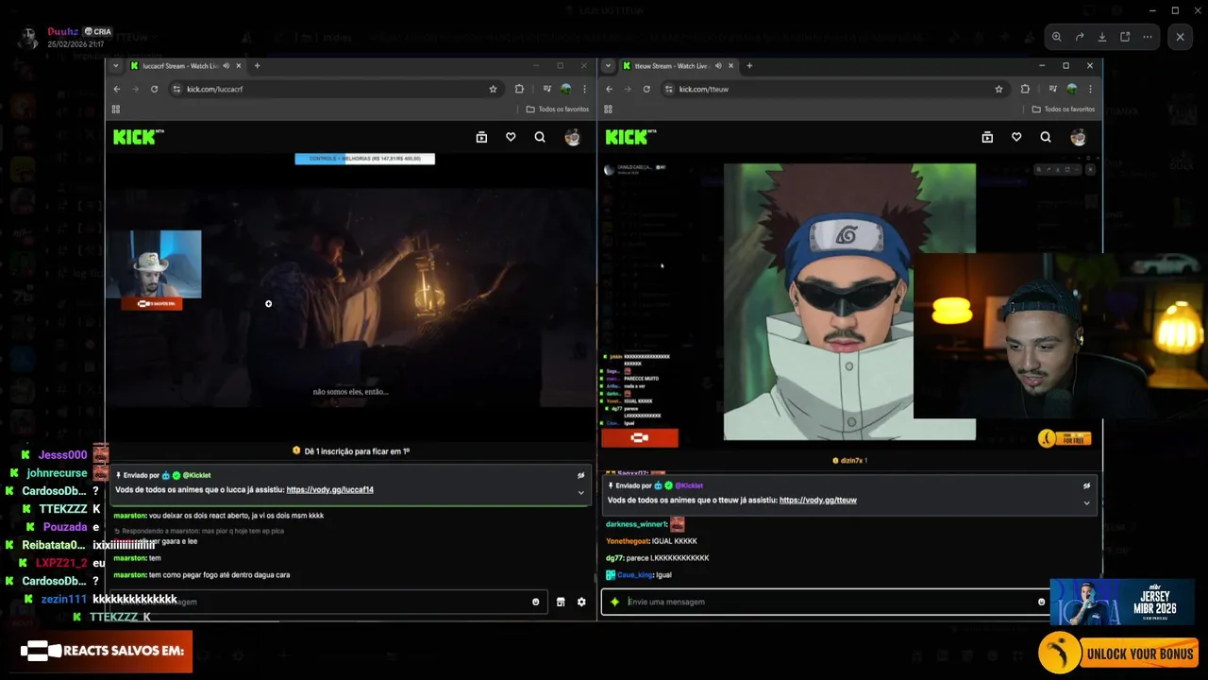Collapse the pinned message in luccacrf chat
Screen dimensions: 1208x680
pos(580,493)
